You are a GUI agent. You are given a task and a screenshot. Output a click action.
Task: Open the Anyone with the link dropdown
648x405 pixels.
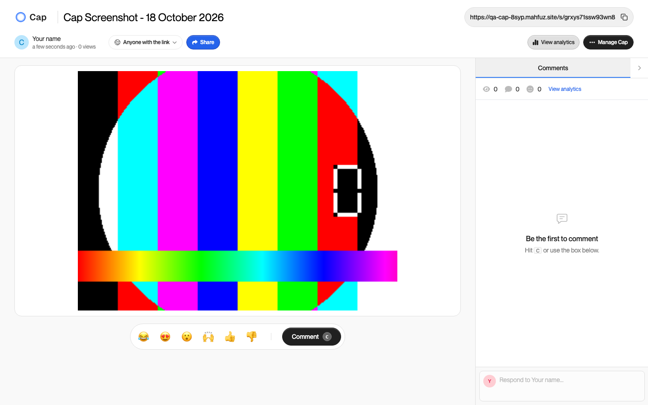click(145, 42)
